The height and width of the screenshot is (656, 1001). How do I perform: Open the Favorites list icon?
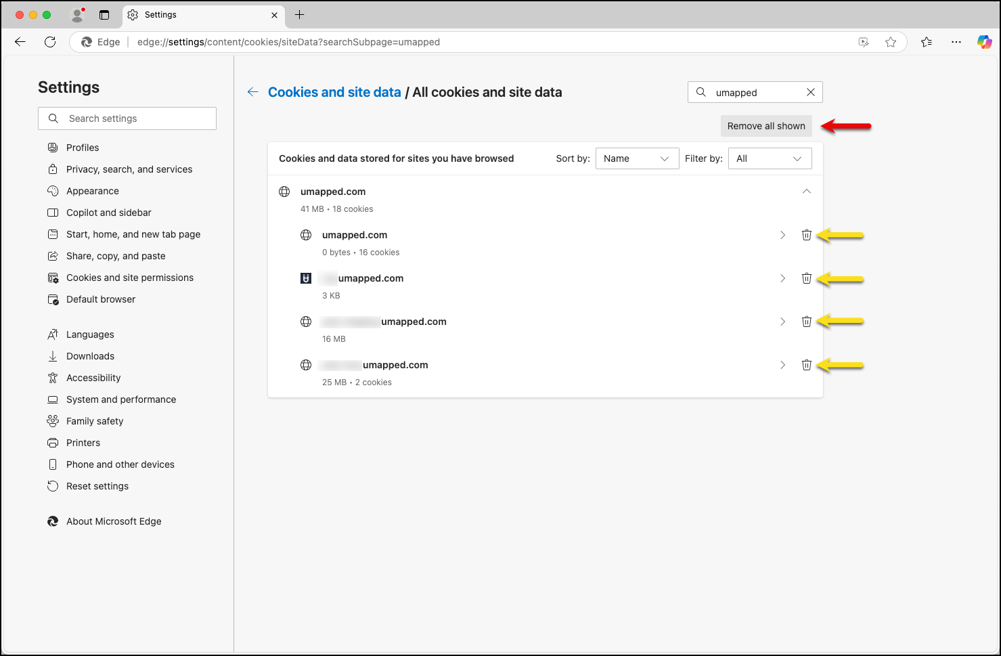927,42
